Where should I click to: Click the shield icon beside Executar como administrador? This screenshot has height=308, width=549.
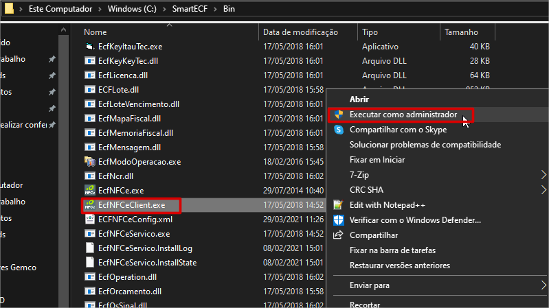(x=339, y=115)
